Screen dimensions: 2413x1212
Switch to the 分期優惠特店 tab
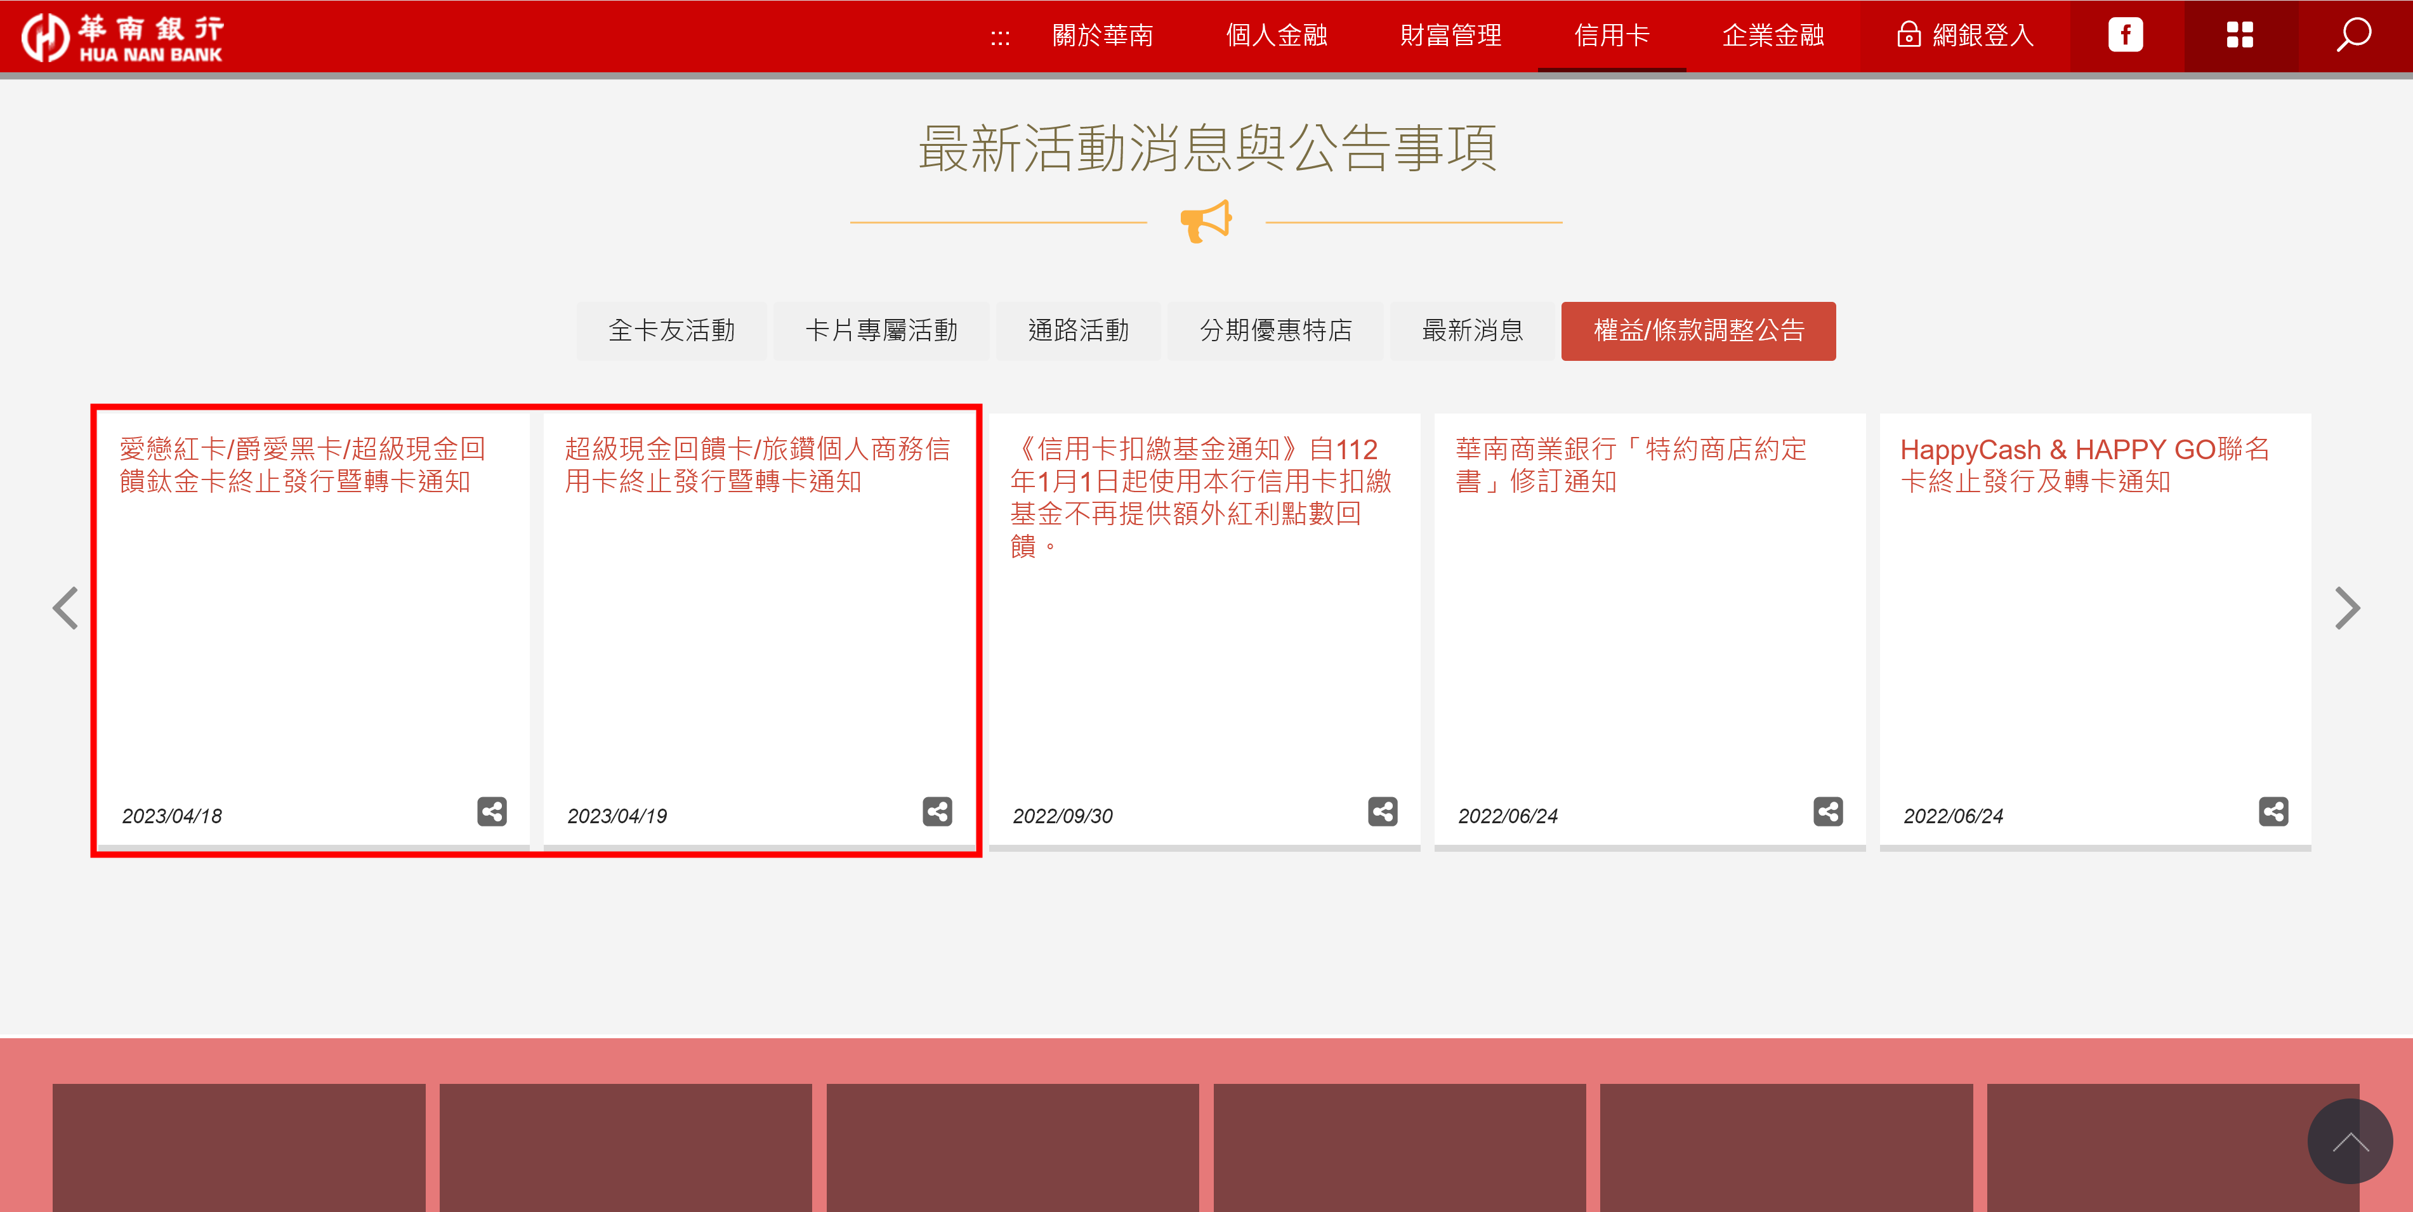click(1276, 330)
